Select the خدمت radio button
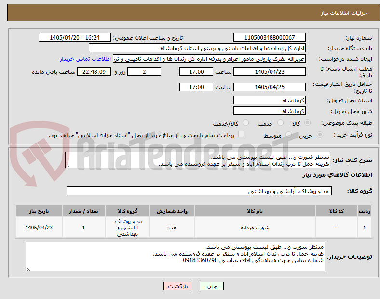Viewport: 380px width, 299px height. coord(280,123)
